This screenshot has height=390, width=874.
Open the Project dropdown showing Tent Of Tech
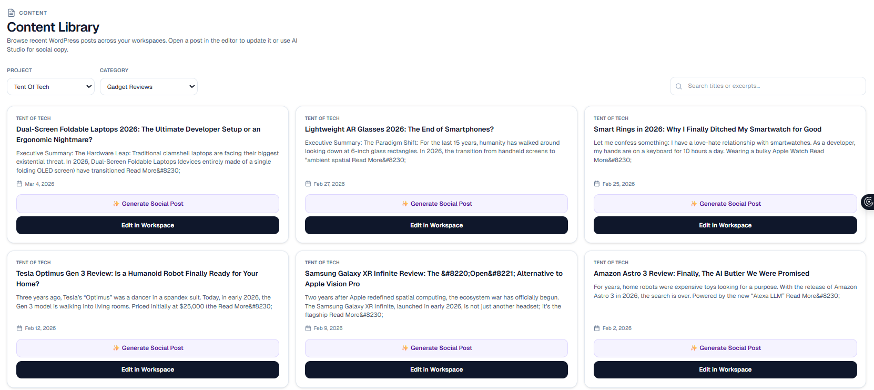click(50, 87)
